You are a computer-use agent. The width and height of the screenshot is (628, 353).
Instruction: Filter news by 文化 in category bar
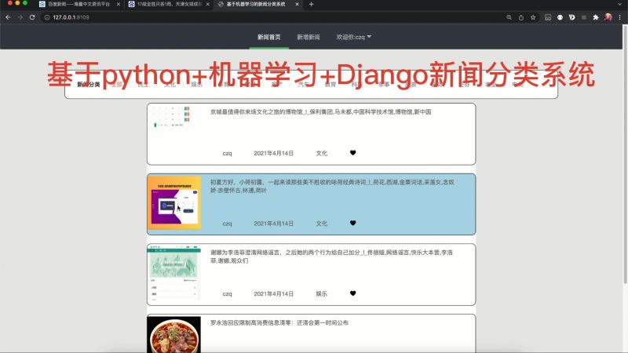pos(170,85)
